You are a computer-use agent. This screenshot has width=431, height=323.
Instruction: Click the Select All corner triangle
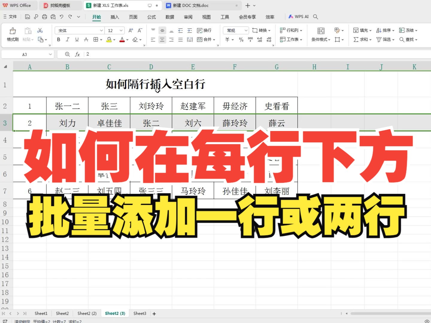5,67
